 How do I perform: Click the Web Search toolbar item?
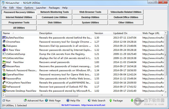pos(97,101)
